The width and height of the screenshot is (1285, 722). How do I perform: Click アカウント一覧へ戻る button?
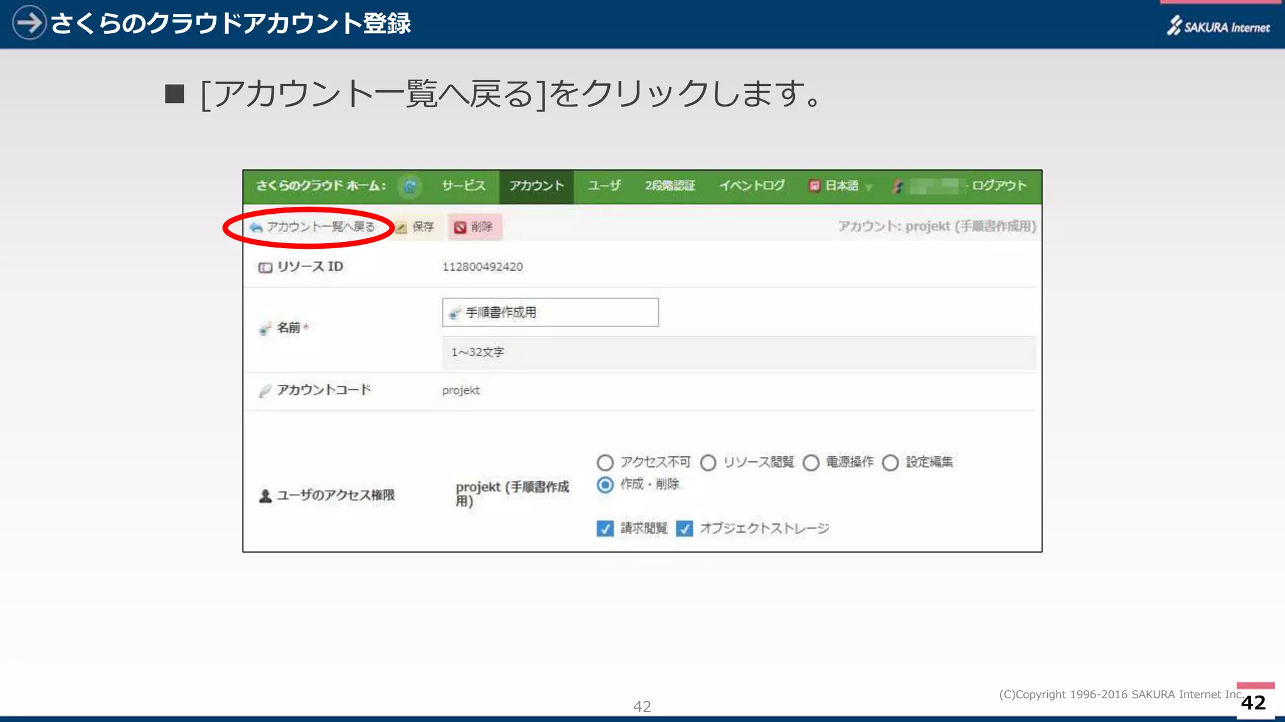(312, 227)
